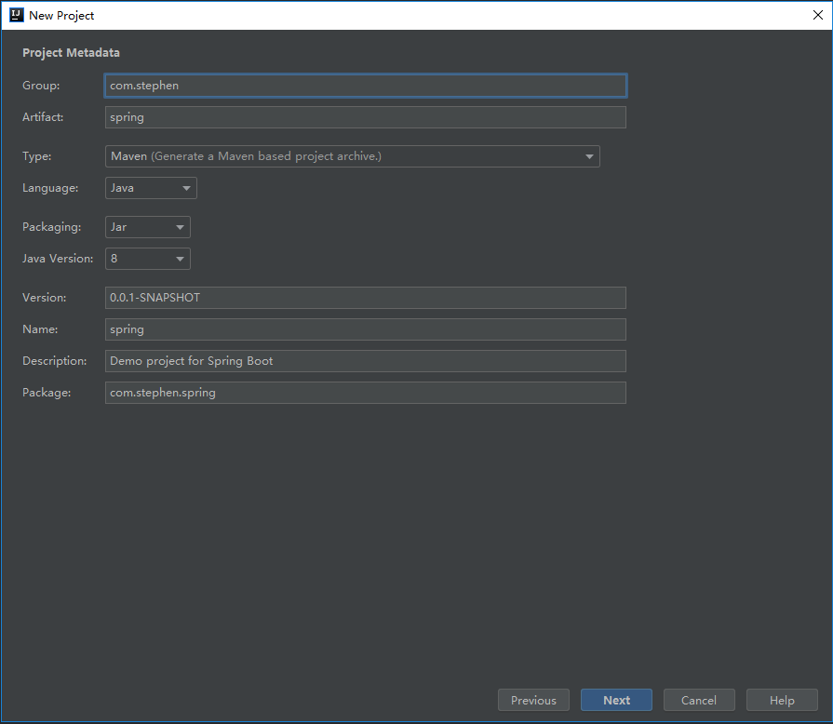
Task: Open Help for this dialog
Action: [x=782, y=701]
